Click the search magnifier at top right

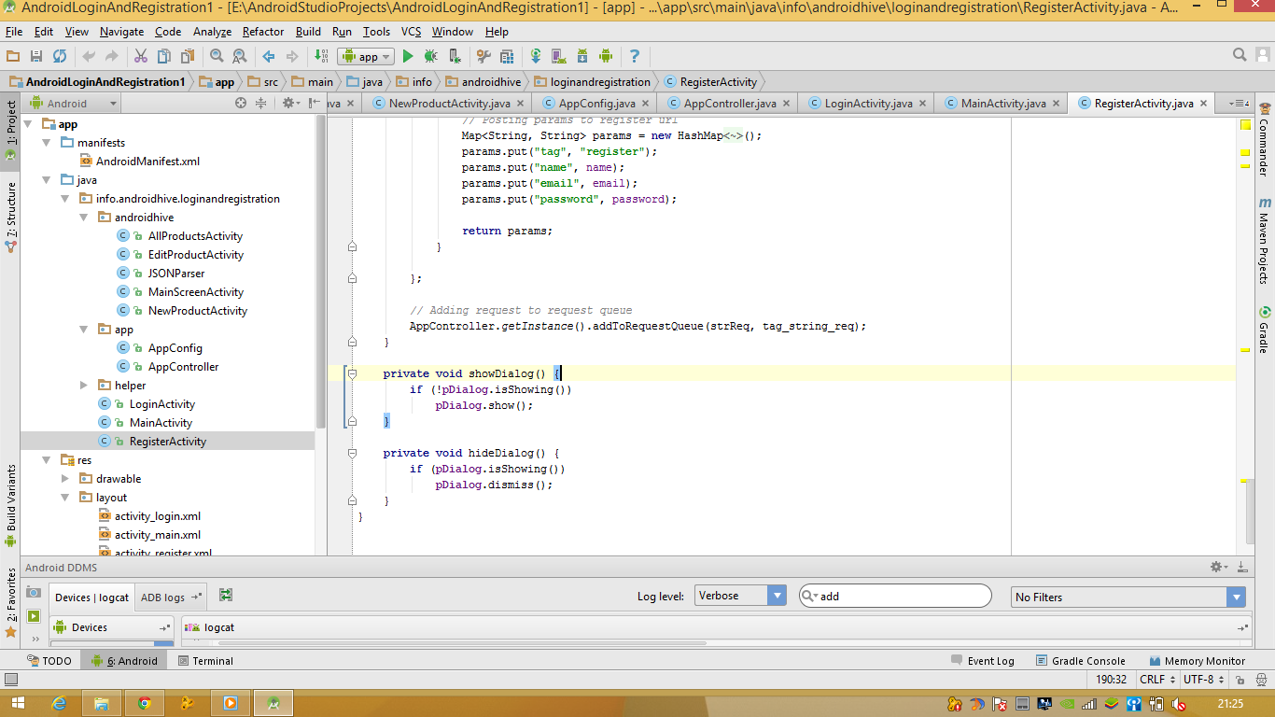(1240, 55)
